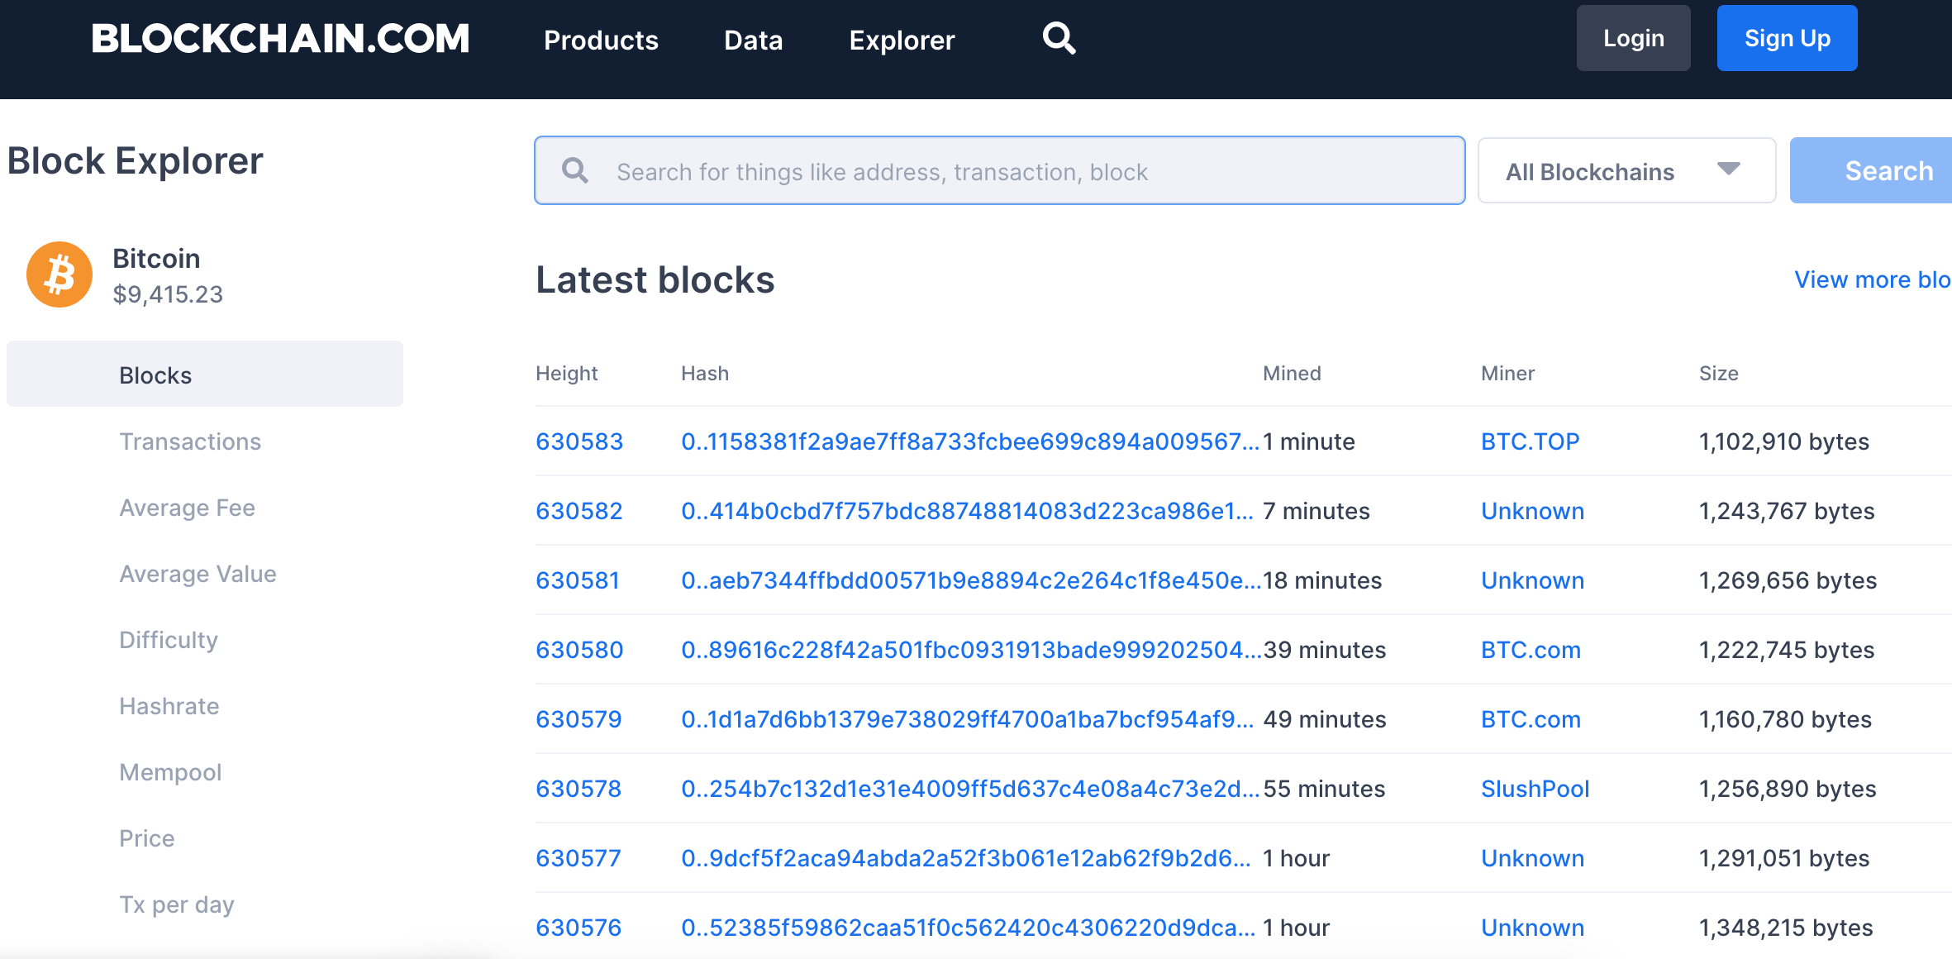Click the BLOCKCHAIN.COM logo
1952x959 pixels.
(279, 38)
